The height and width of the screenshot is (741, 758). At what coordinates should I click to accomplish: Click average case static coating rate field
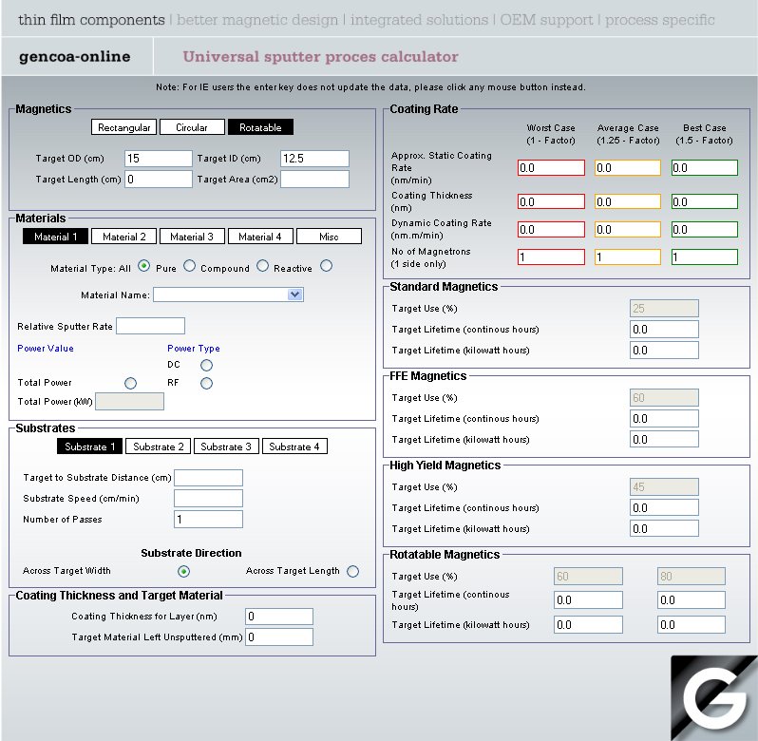click(x=628, y=168)
